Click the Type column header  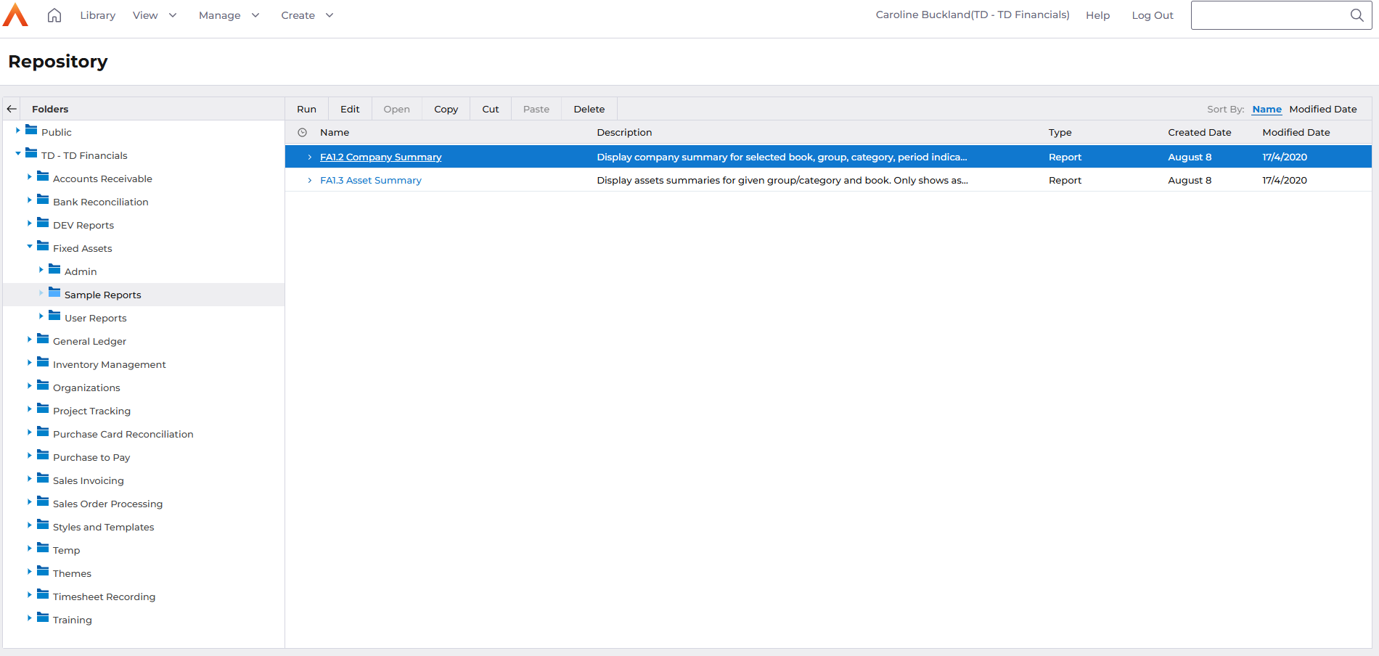click(x=1060, y=132)
